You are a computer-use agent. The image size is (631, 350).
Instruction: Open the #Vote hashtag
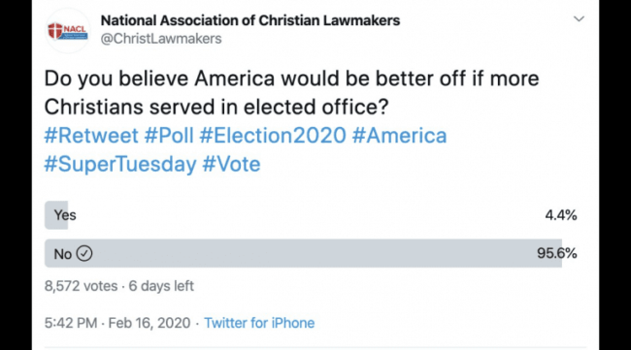231,164
